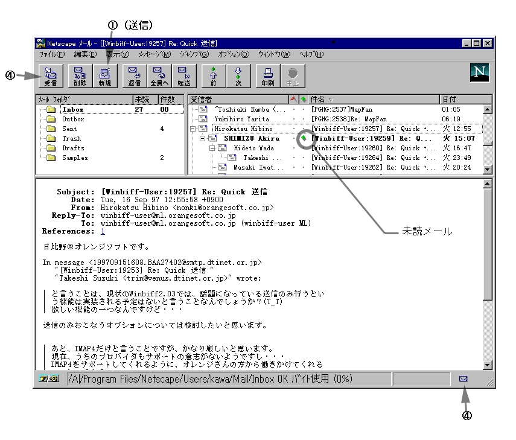
Task: Click the mail envelope icon in status bar
Action: click(463, 379)
